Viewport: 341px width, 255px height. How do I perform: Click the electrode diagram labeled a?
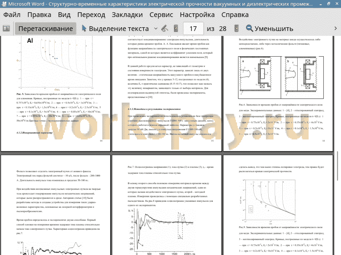click(x=260, y=77)
